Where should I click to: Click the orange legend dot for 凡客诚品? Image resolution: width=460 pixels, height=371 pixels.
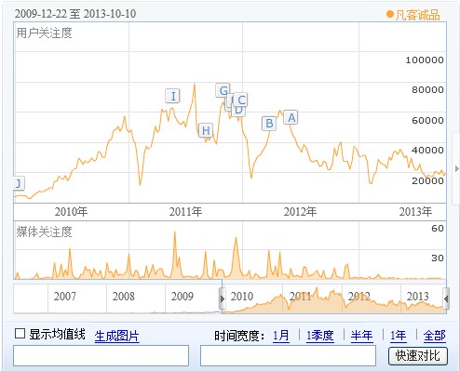point(390,14)
